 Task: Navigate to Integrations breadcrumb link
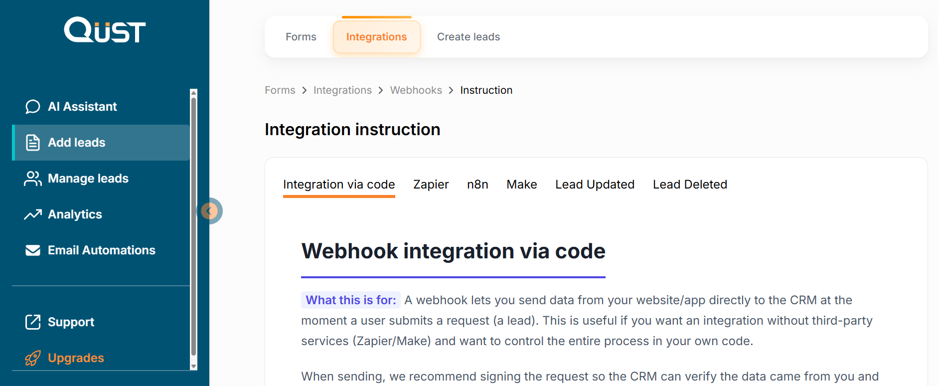click(x=342, y=90)
